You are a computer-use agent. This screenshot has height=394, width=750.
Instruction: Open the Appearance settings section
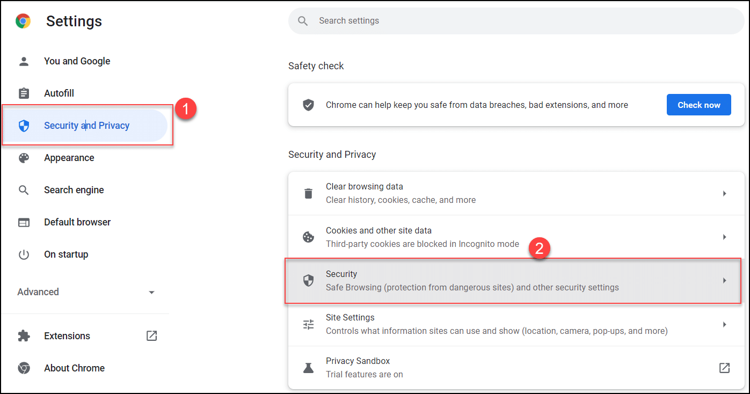[x=69, y=158]
